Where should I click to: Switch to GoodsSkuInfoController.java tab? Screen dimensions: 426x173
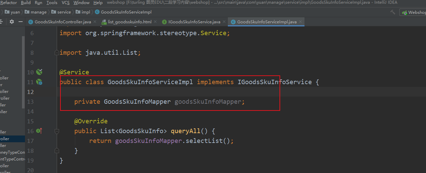[x=63, y=22]
